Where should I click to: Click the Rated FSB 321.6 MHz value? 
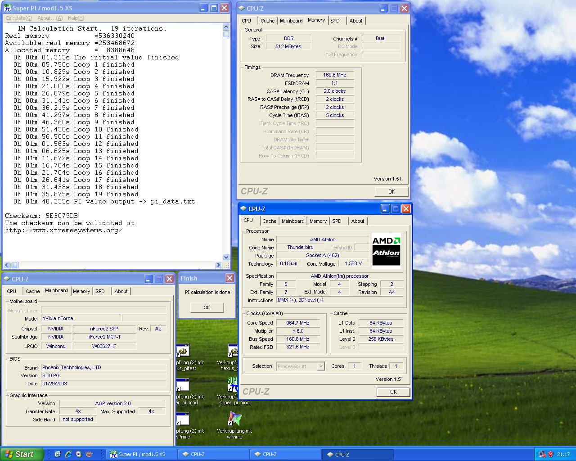(298, 347)
